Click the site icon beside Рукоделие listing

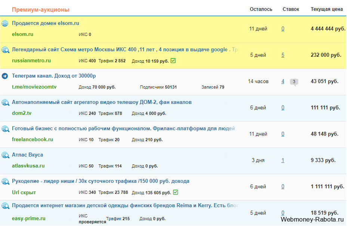point(6,181)
